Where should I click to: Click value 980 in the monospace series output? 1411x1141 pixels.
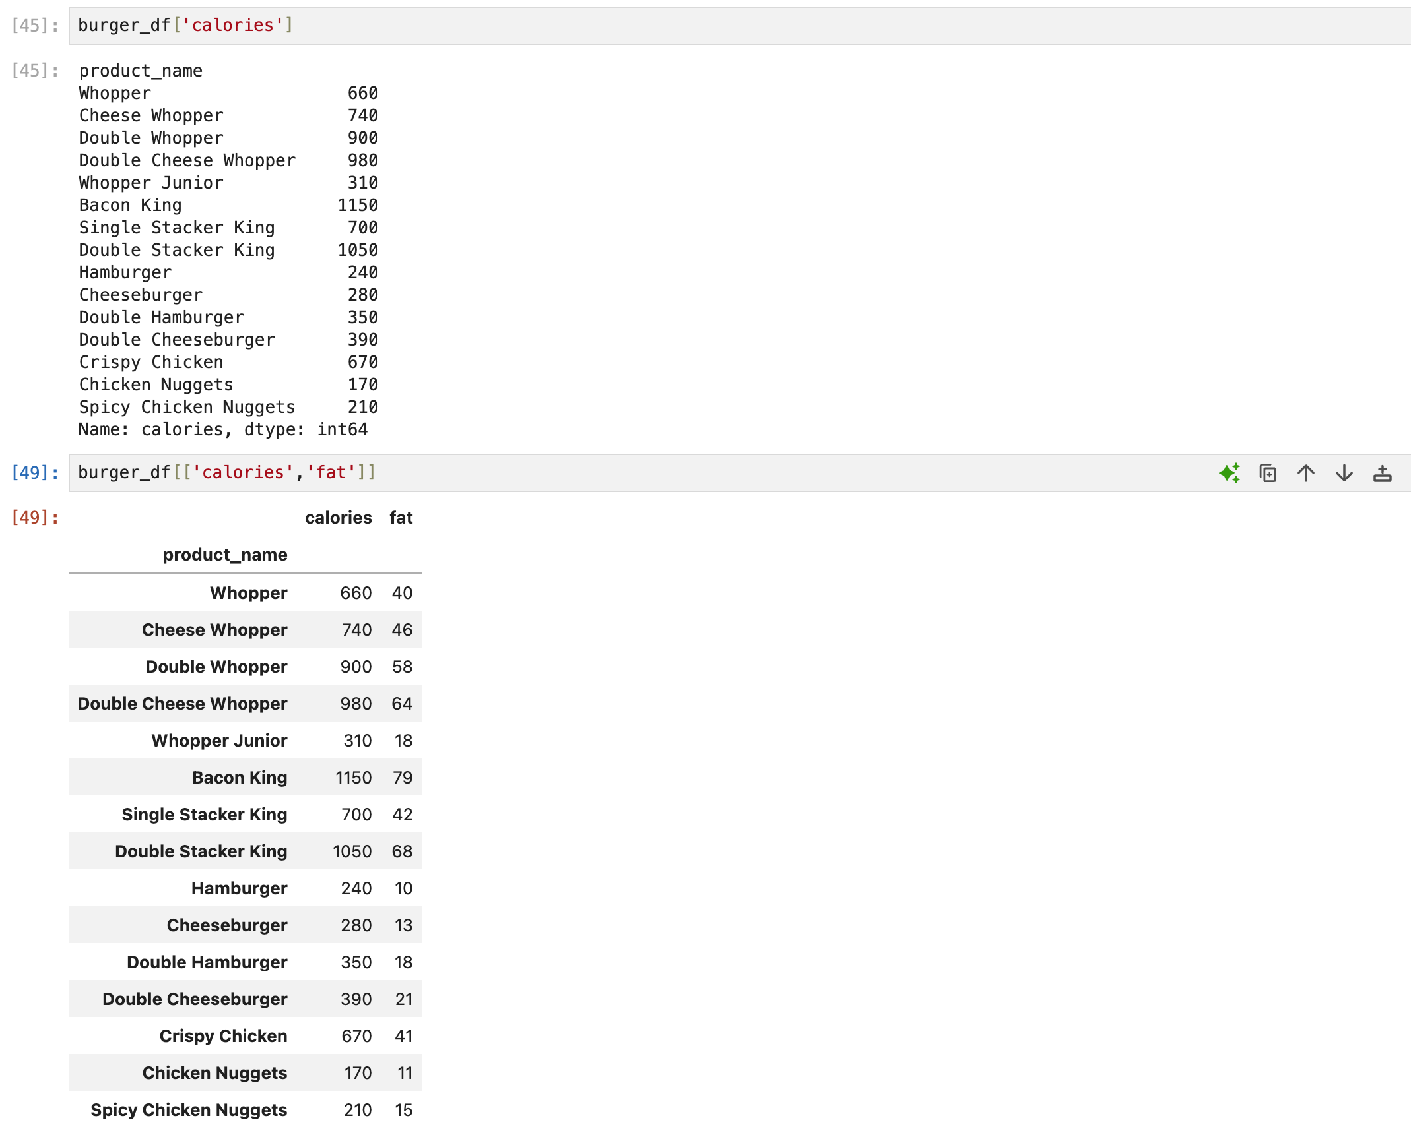coord(363,160)
